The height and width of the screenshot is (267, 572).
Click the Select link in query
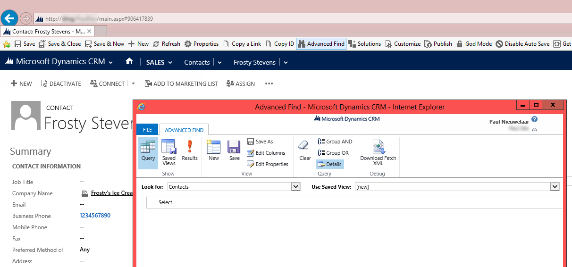165,202
